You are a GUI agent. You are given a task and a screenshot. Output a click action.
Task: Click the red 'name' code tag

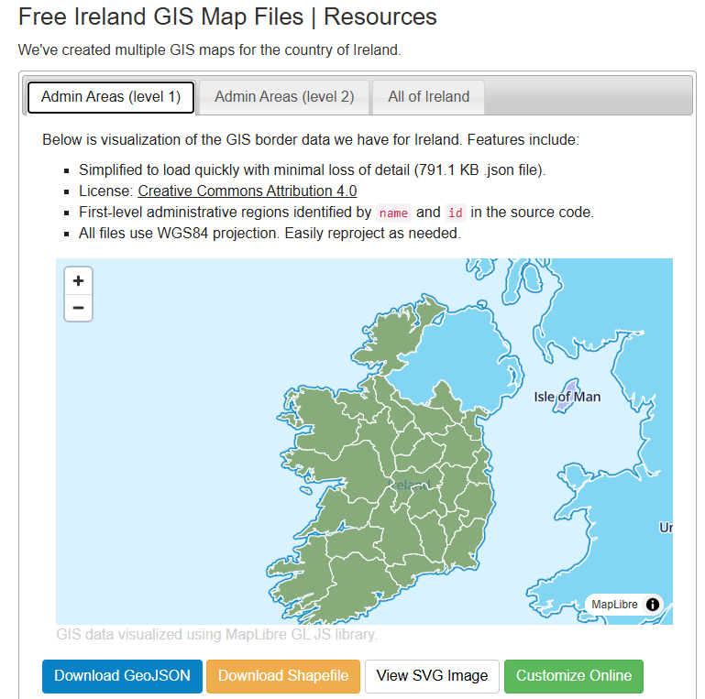(393, 213)
